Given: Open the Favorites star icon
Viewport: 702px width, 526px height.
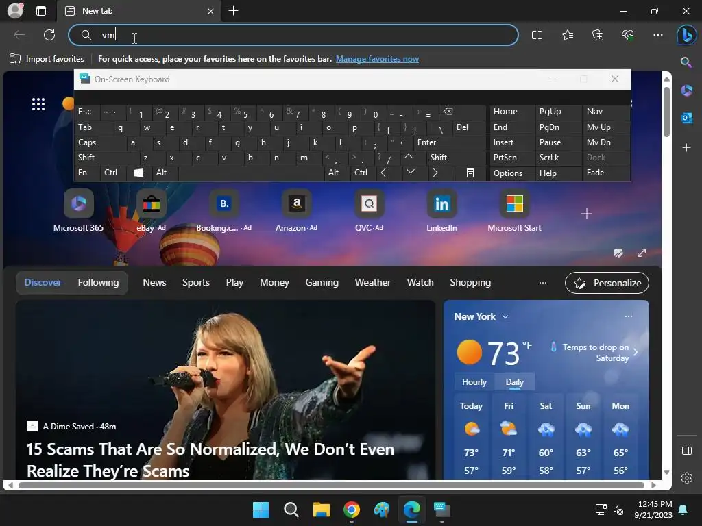Looking at the screenshot, I should [x=567, y=35].
